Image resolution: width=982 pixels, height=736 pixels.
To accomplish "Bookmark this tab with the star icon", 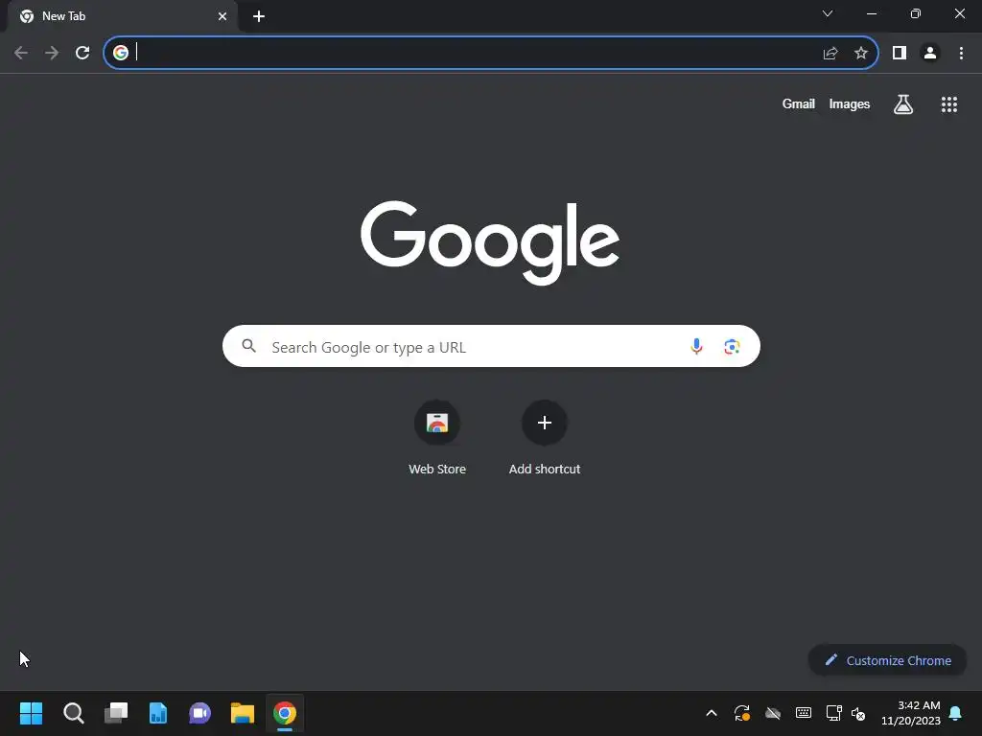I will [x=861, y=53].
